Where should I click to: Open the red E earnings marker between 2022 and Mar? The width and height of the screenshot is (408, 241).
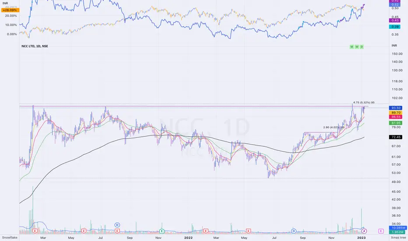click(206, 231)
